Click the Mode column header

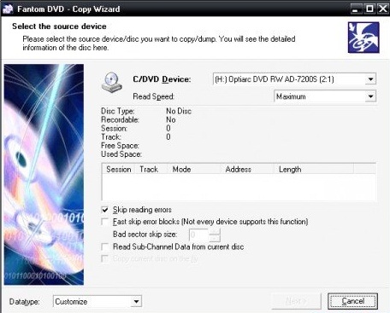coord(193,170)
